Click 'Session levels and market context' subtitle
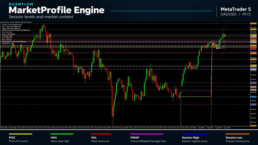 click(x=41, y=17)
